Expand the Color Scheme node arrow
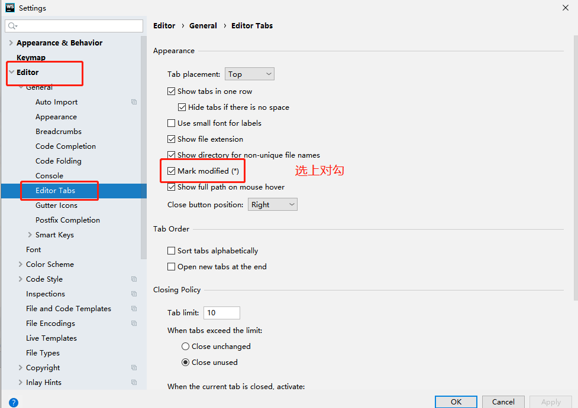The image size is (578, 408). 20,264
